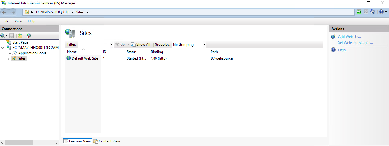389x146 pixels.
Task: Click the Add Website... action link
Action: 350,37
